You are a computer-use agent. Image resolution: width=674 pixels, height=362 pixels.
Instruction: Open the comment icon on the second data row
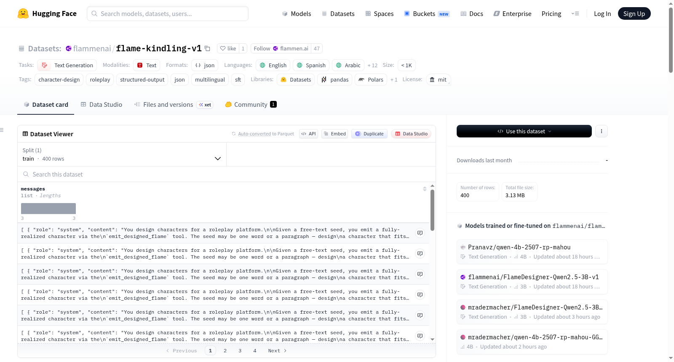tap(420, 254)
